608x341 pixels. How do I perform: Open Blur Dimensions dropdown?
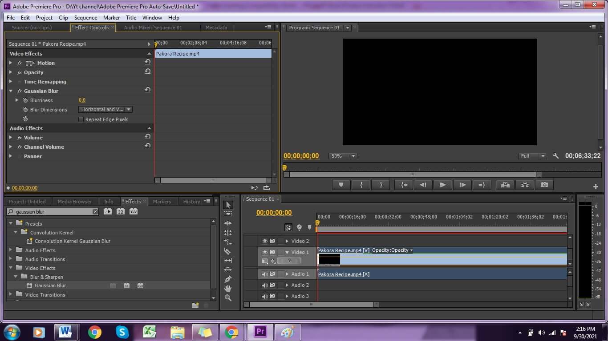pos(105,109)
